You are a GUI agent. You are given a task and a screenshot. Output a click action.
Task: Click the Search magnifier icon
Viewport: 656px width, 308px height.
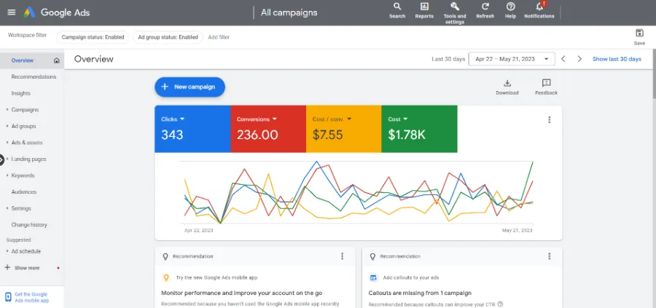[397, 7]
